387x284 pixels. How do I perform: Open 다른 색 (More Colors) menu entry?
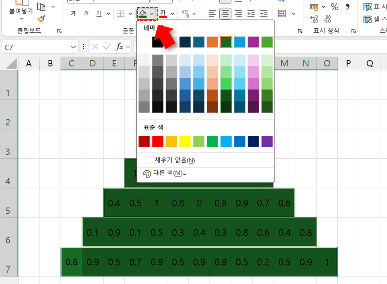click(169, 173)
